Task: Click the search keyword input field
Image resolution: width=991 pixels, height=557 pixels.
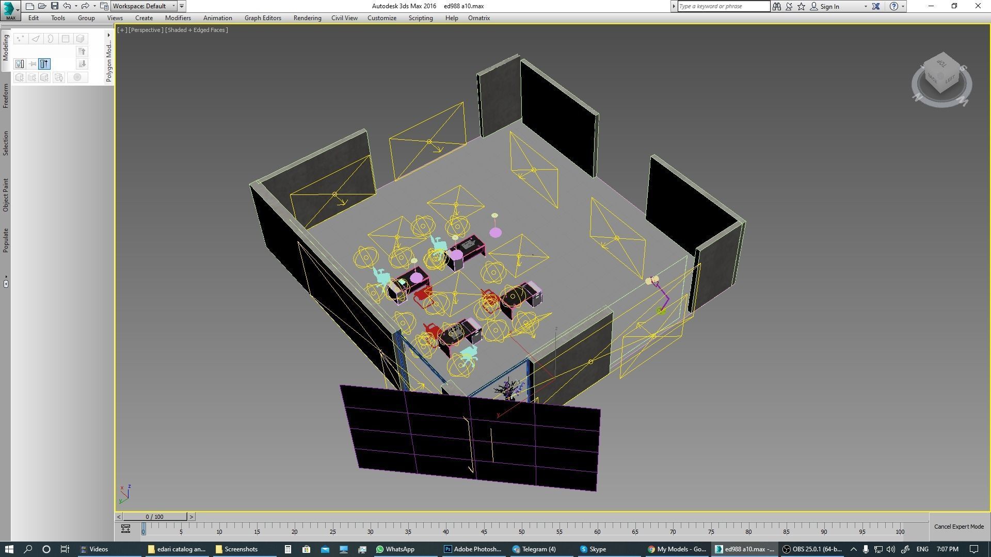Action: [x=723, y=6]
